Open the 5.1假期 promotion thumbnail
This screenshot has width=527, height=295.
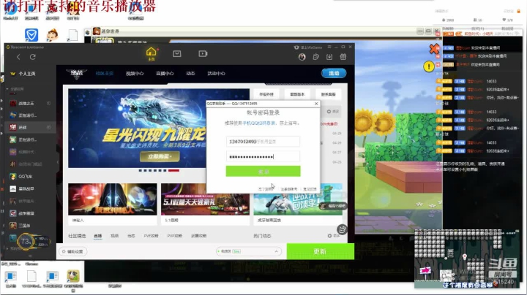[x=205, y=204]
